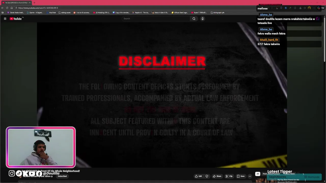Viewport: 326px width, 183px height.
Task: Open the browser profile avatar
Action: [x=309, y=8]
